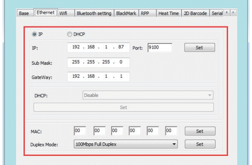
Task: Switch to the Ethernet tab
Action: [x=46, y=13]
